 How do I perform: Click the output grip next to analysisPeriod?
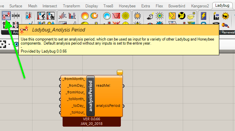[123, 106]
